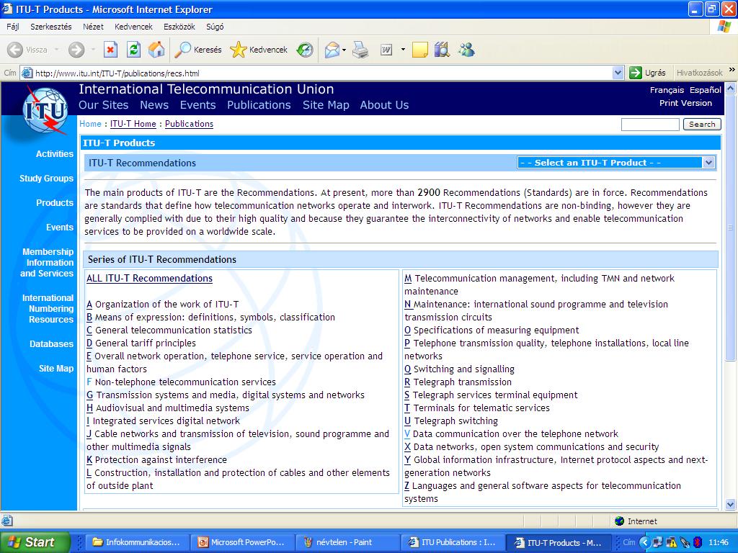
Task: Click the page icon in the address bar
Action: point(27,73)
